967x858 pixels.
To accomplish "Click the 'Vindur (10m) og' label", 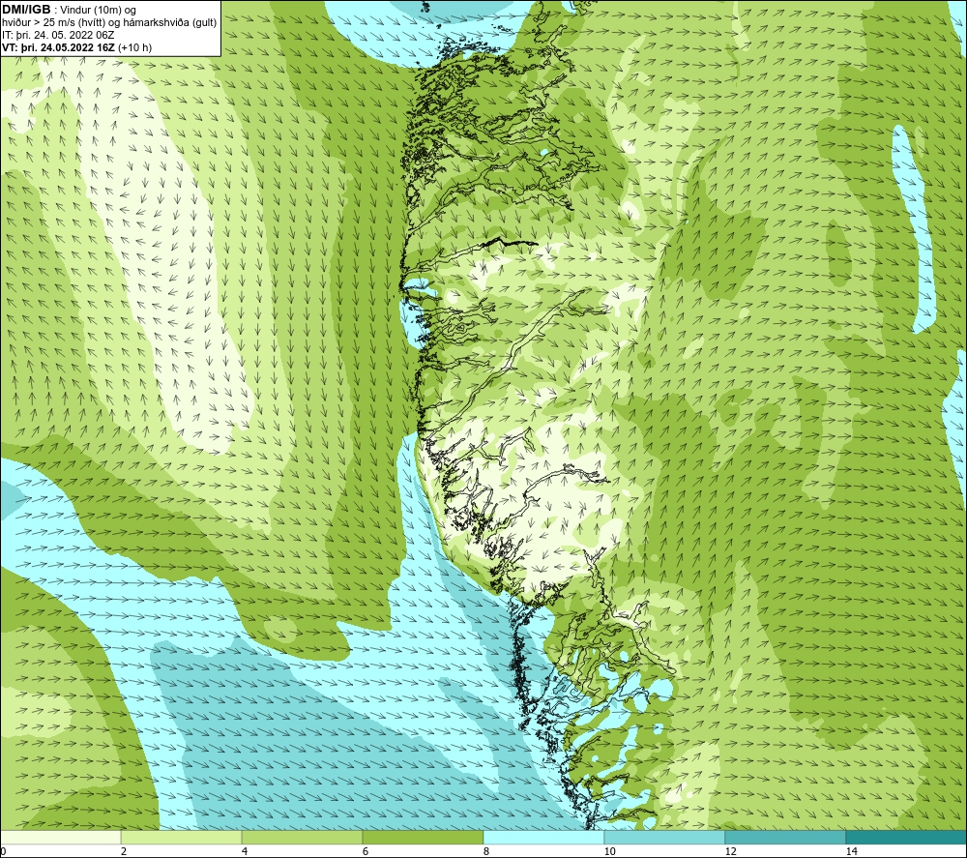I will click(x=98, y=11).
